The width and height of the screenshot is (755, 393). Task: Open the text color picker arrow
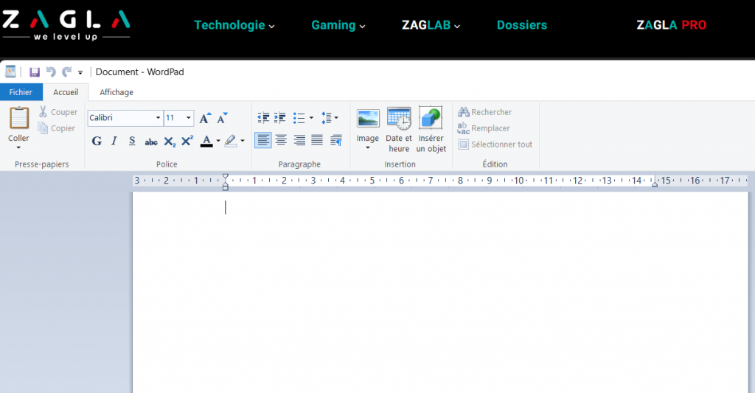218,141
